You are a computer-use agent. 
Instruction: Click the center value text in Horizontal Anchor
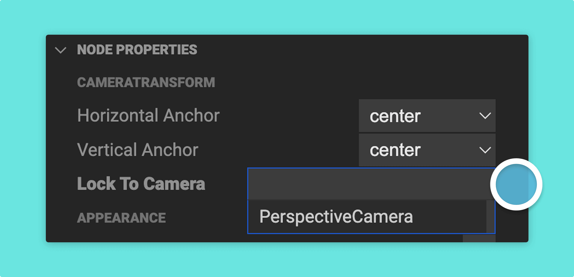pyautogui.click(x=395, y=116)
